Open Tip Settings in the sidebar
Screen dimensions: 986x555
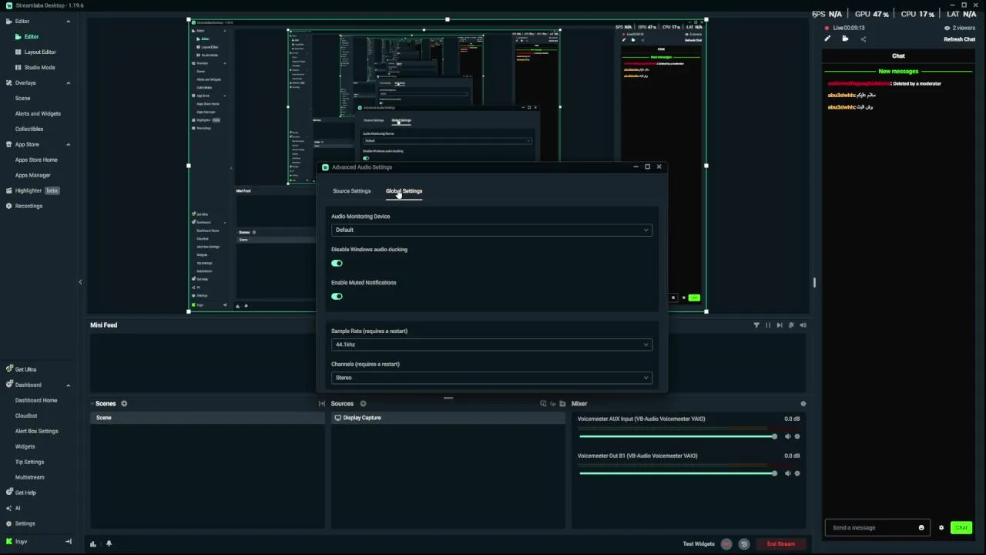29,462
